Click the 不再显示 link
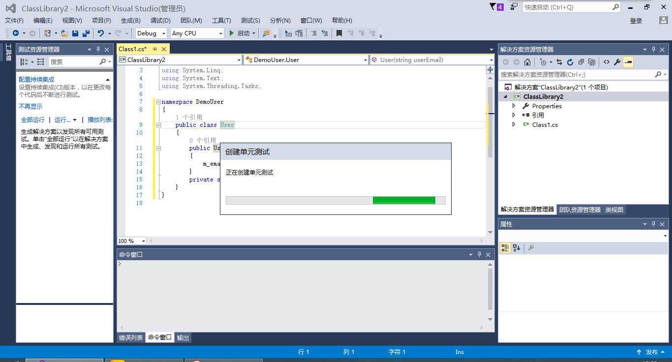 click(31, 106)
